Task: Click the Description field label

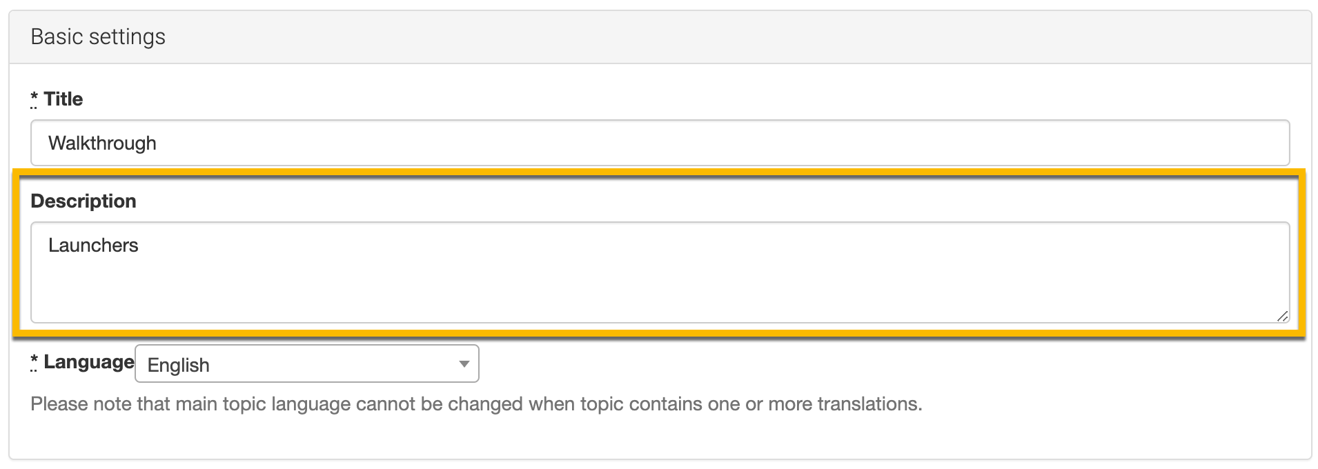Action: (x=83, y=201)
